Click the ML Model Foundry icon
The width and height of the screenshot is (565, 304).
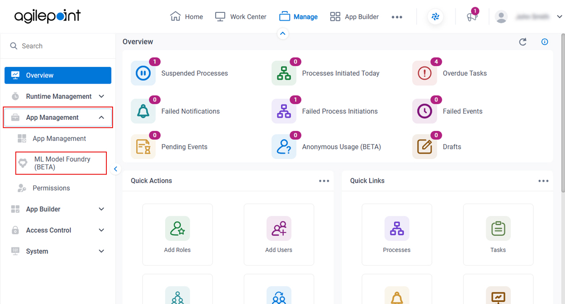coord(22,163)
